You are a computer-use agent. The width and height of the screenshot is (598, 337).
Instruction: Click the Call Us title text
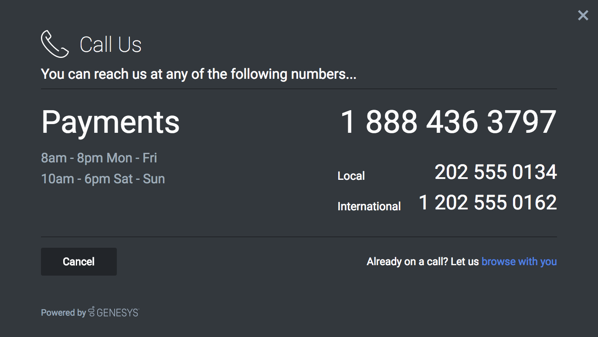click(111, 44)
